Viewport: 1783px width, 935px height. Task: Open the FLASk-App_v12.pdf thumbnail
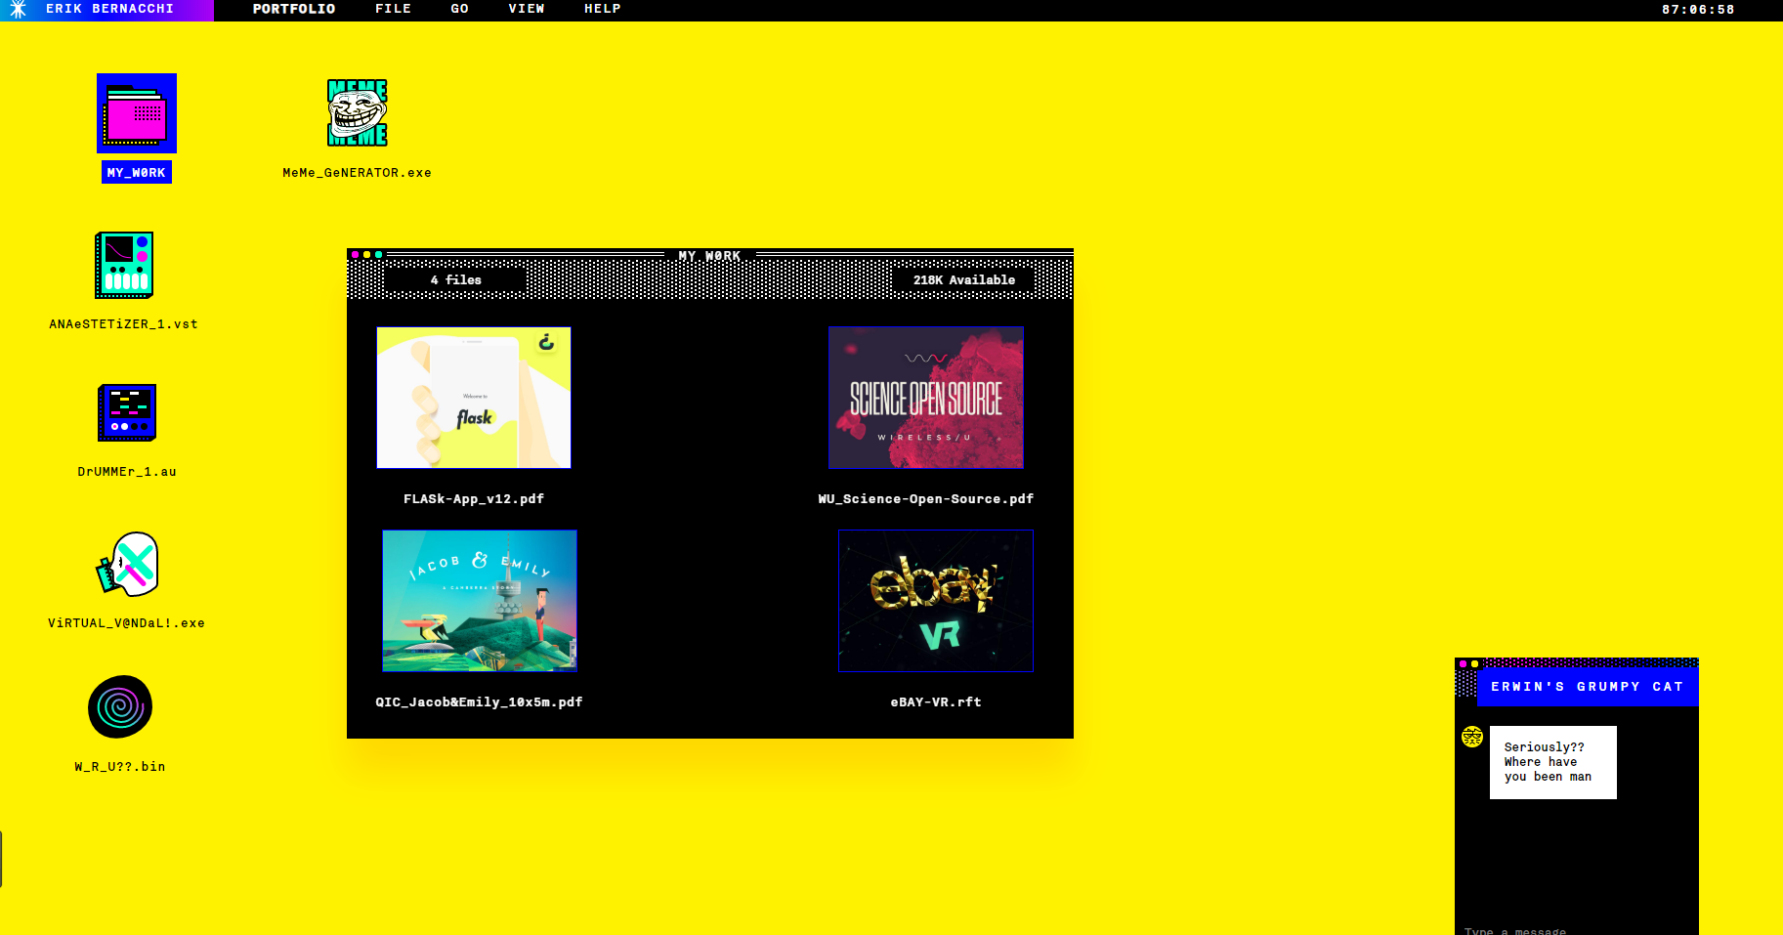pos(474,398)
